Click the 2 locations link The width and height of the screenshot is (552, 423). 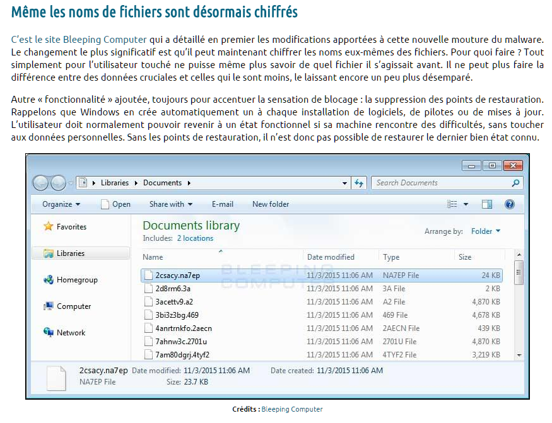pos(195,238)
